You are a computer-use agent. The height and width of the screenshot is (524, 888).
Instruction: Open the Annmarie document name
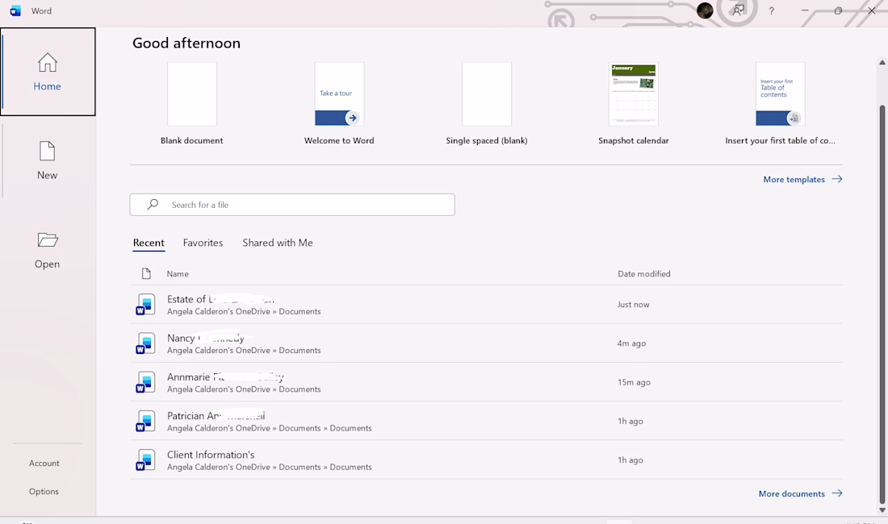[225, 377]
